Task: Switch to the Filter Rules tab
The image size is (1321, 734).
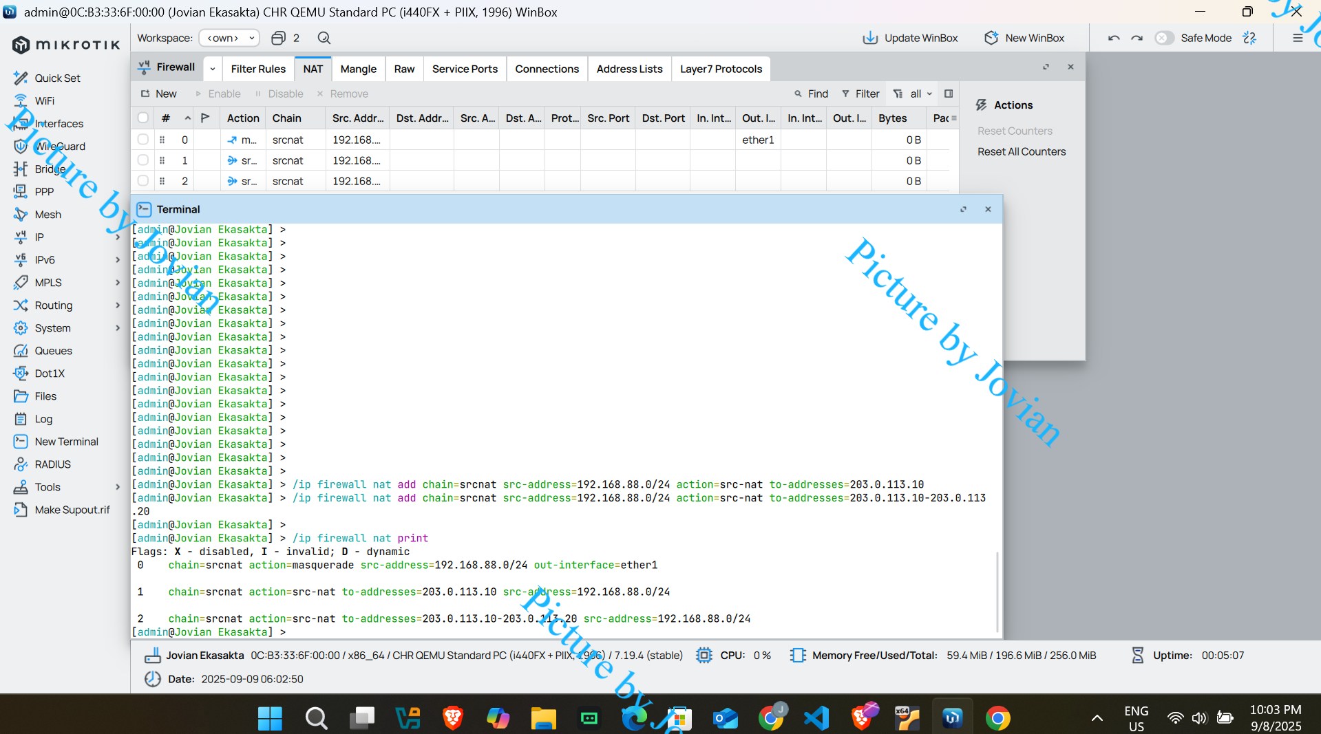Action: click(x=258, y=69)
